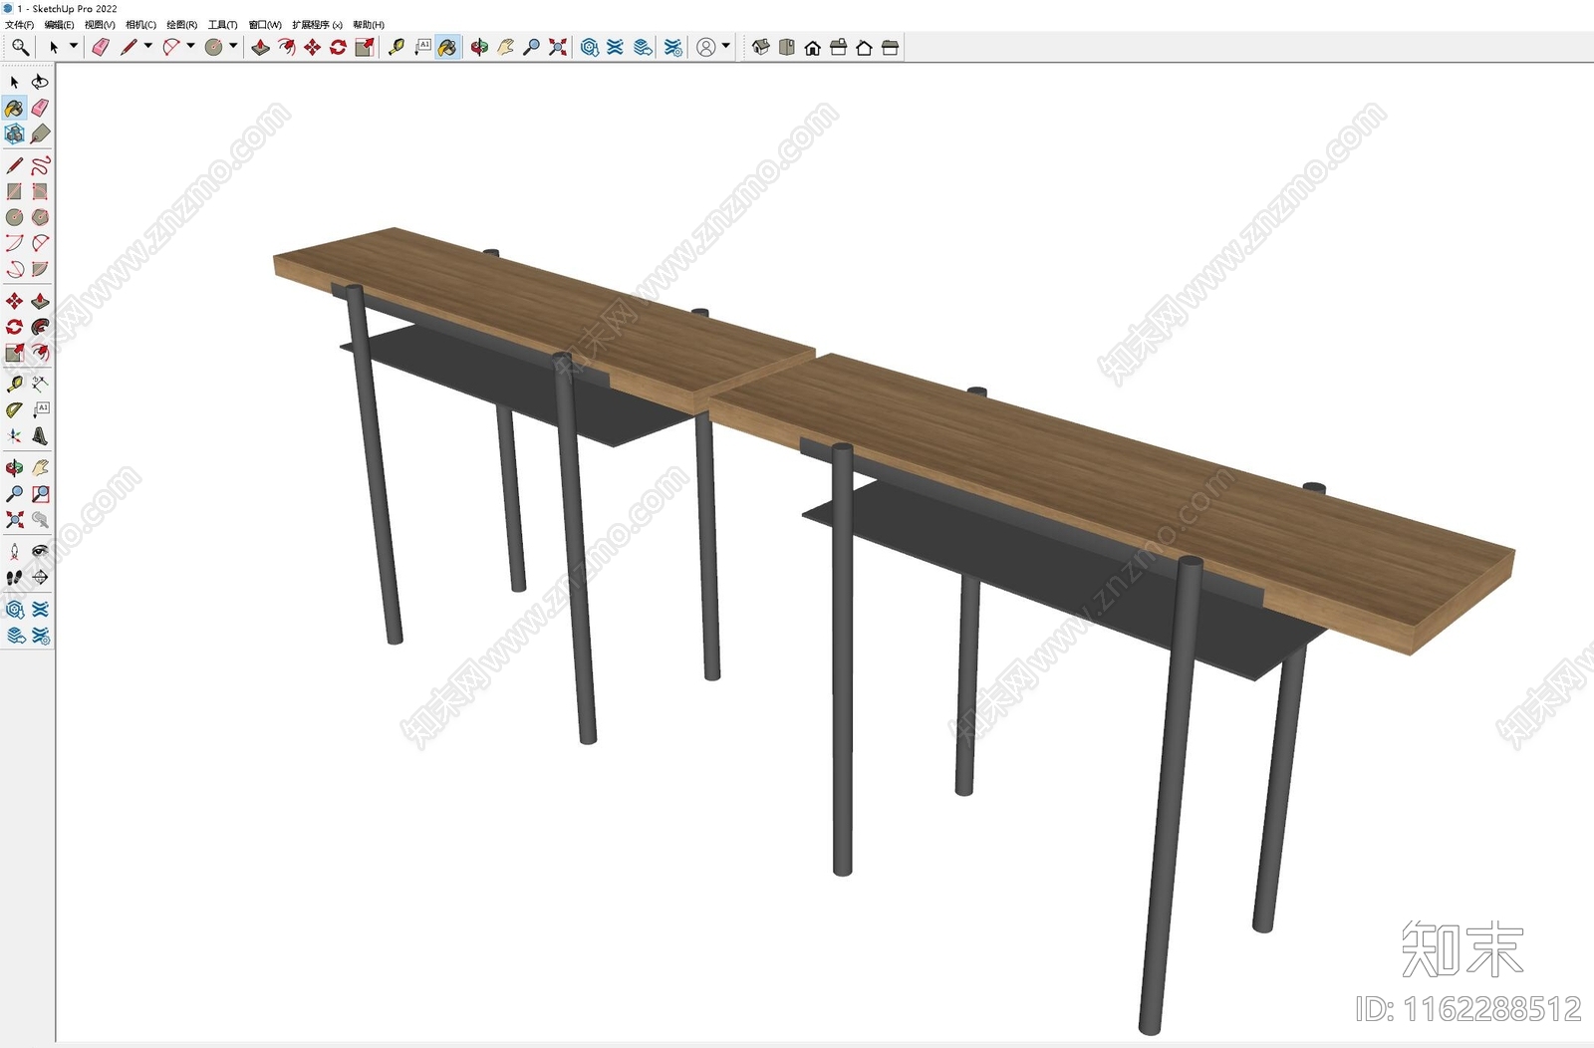Open the 帮助(H) menu
The image size is (1594, 1048).
click(x=369, y=25)
